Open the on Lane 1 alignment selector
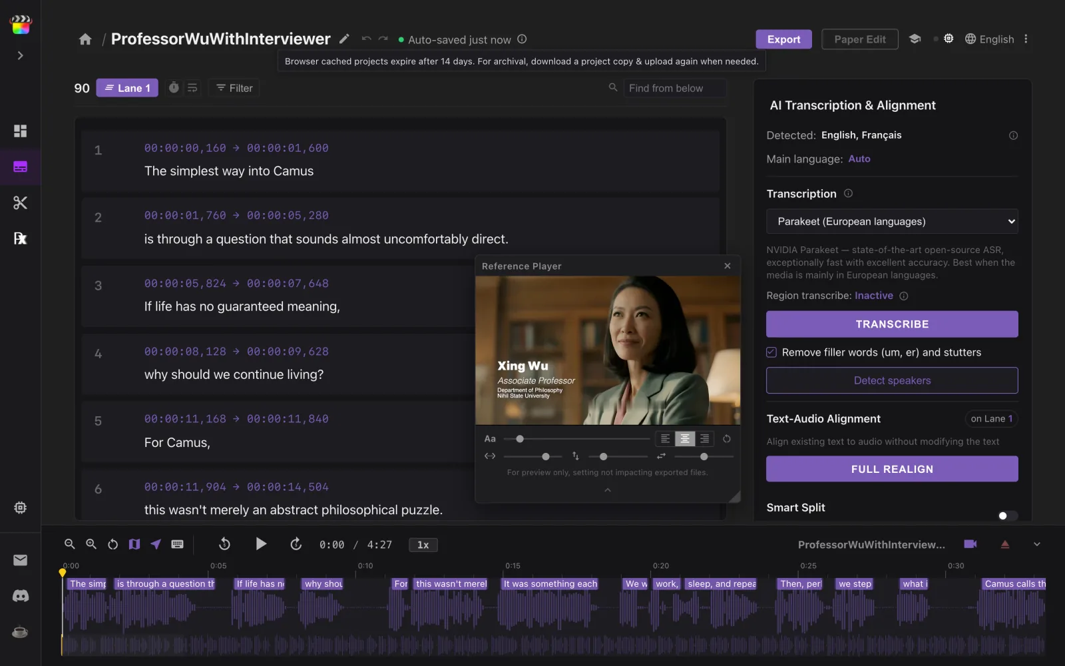The width and height of the screenshot is (1065, 666). (x=991, y=418)
